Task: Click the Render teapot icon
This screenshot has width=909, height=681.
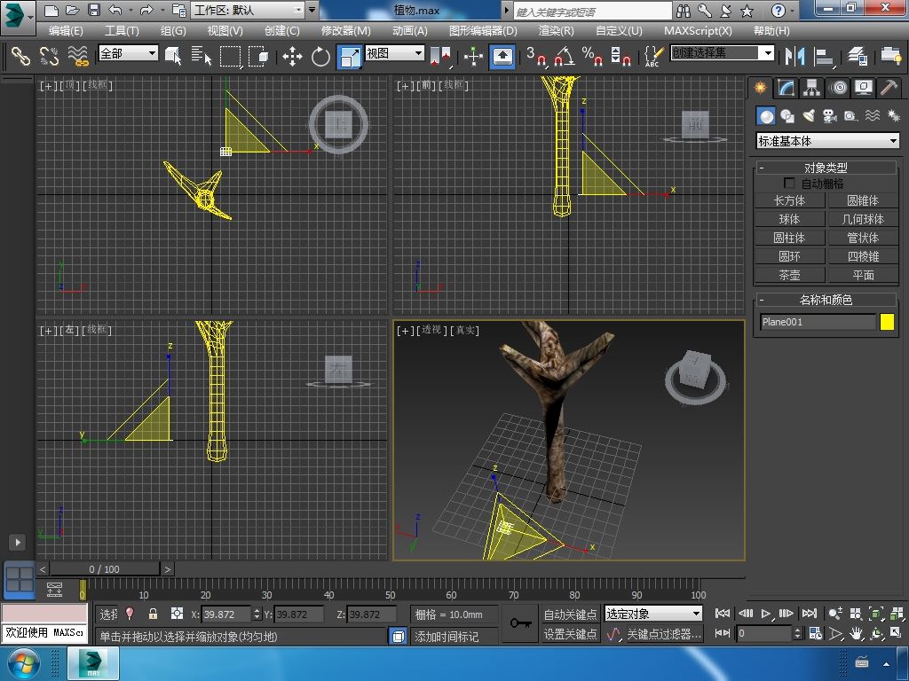Action: point(890,56)
